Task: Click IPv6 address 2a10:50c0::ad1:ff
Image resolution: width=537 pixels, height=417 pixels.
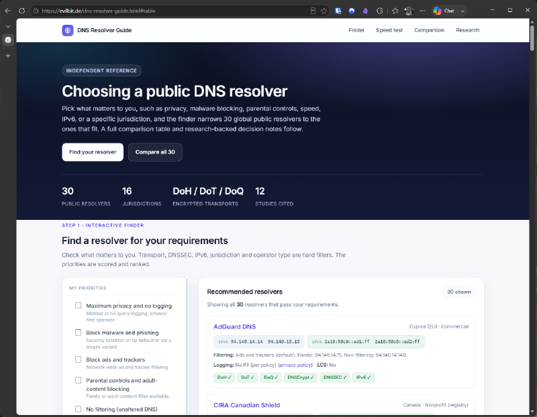Action: tap(347, 341)
